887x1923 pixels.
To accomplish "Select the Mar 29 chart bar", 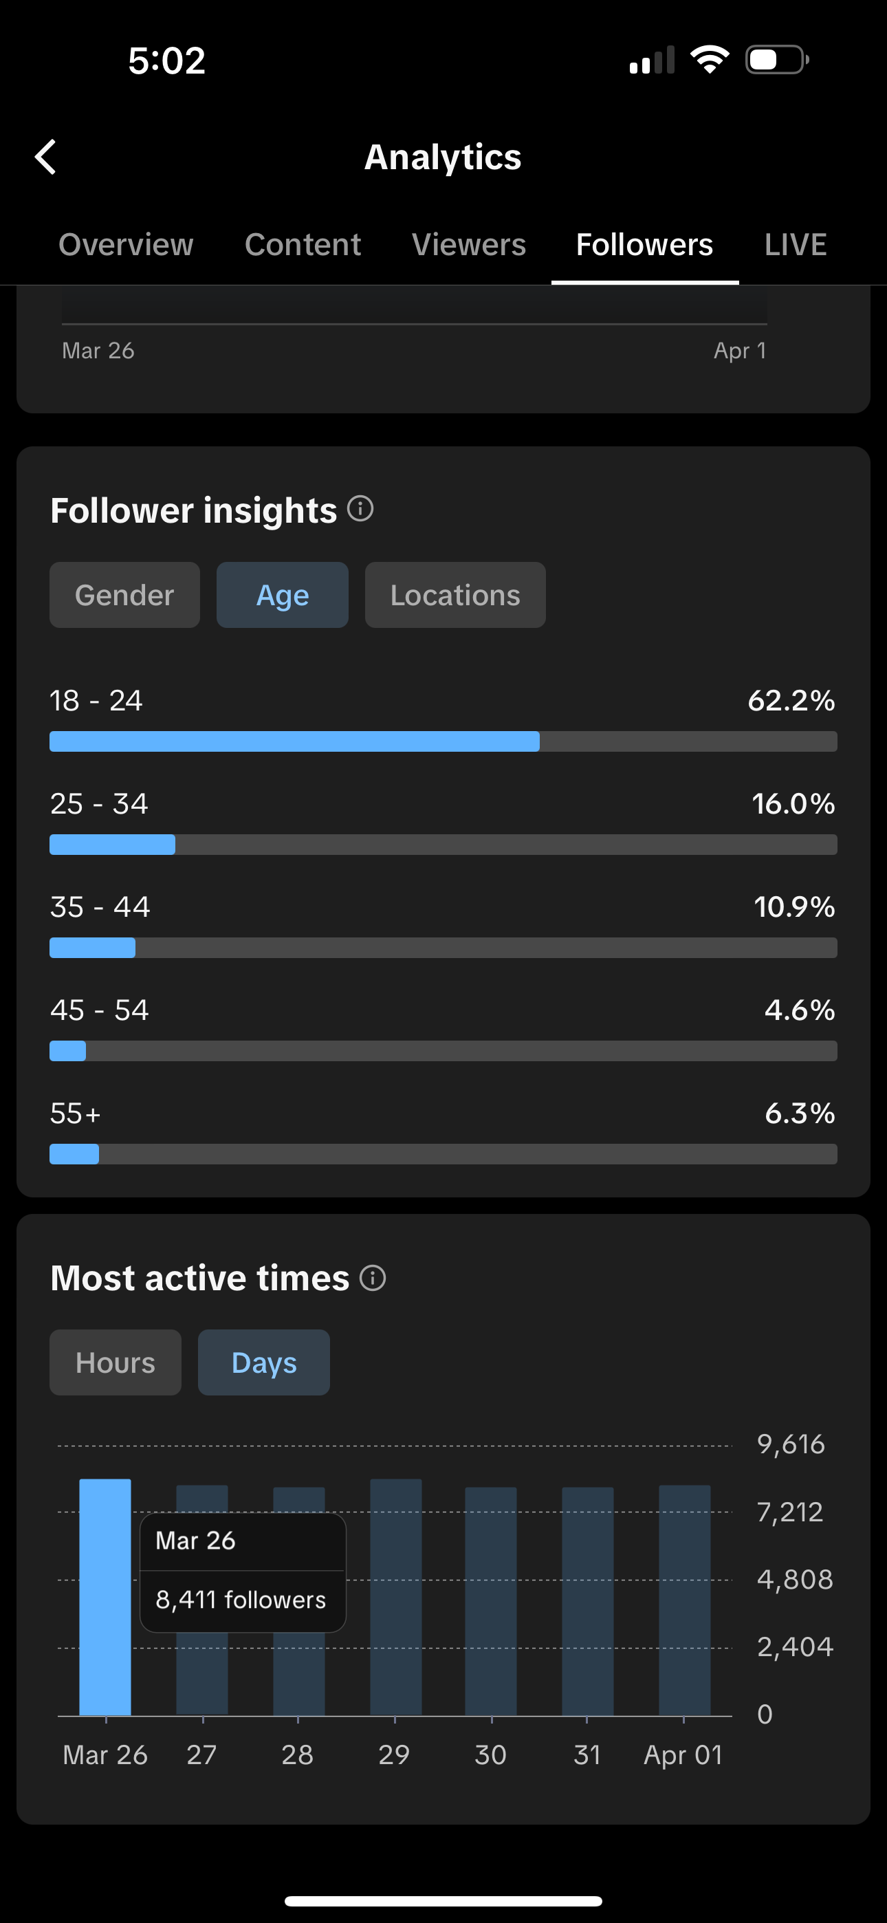I will coord(396,1598).
